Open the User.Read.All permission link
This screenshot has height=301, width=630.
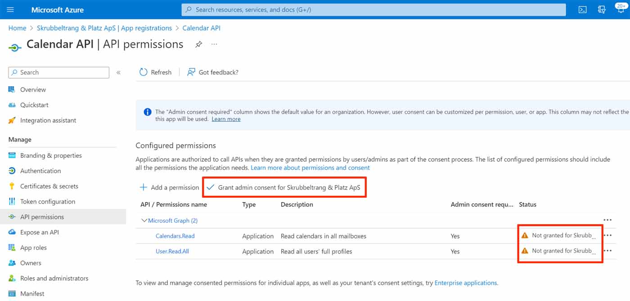coord(172,251)
